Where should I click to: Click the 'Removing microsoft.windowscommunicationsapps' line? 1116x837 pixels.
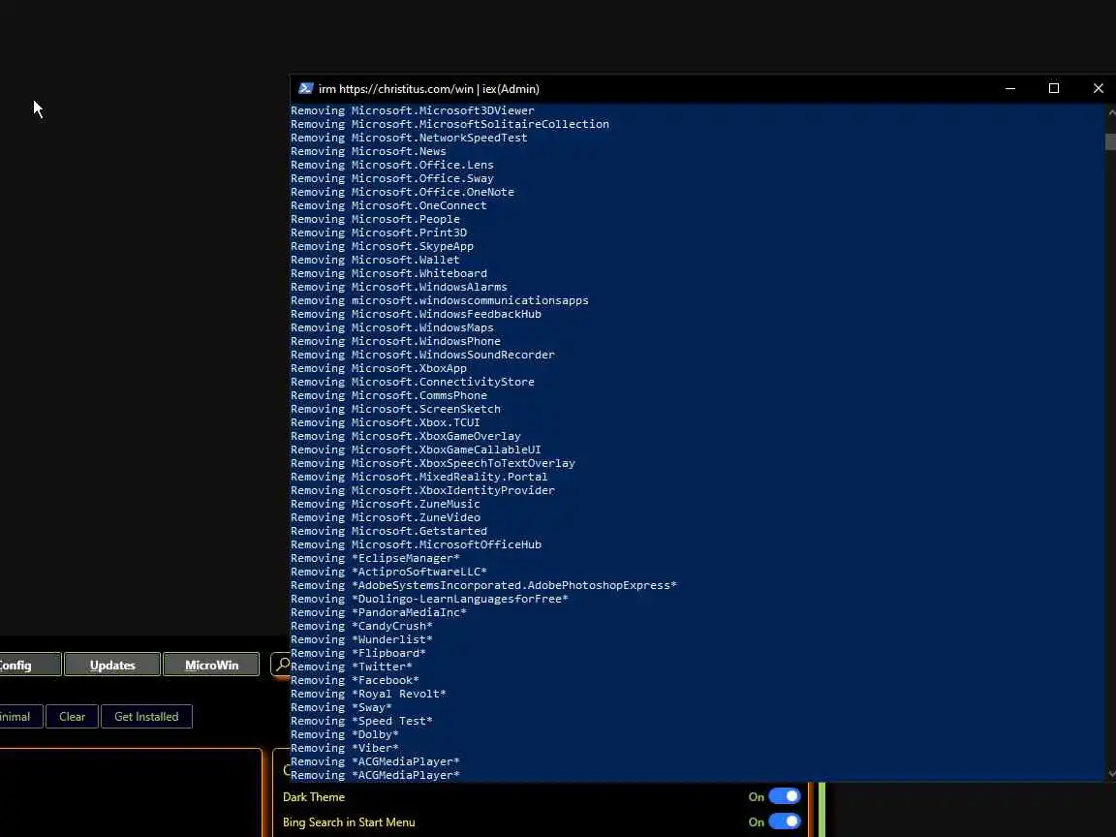tap(439, 300)
